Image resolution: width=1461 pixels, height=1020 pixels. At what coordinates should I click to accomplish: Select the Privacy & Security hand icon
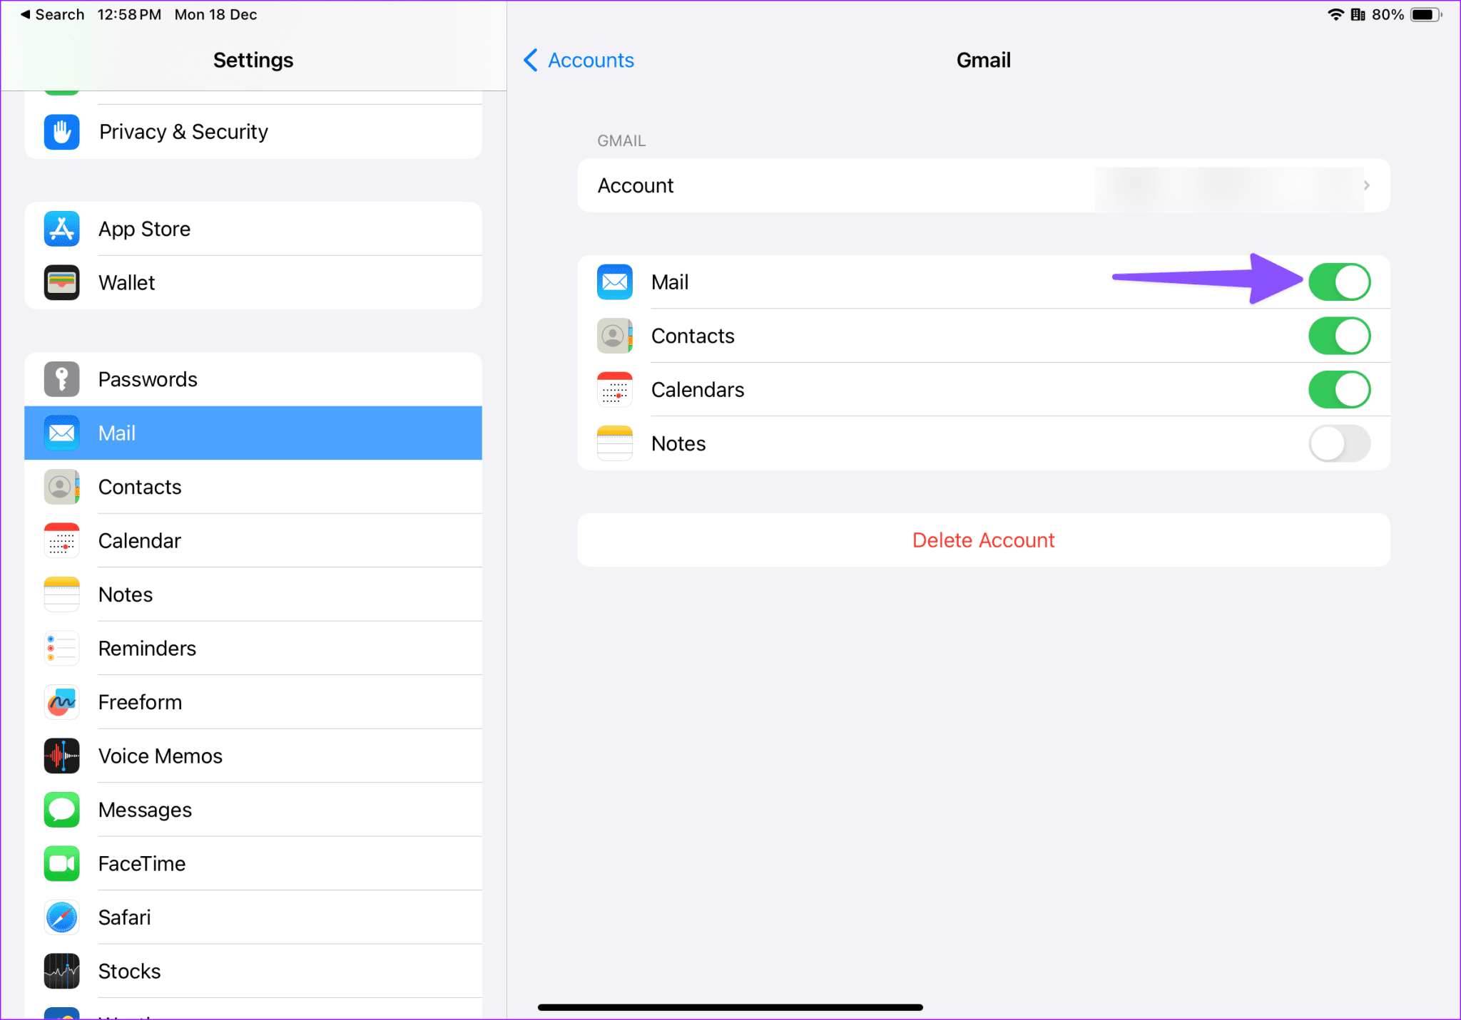click(x=61, y=131)
